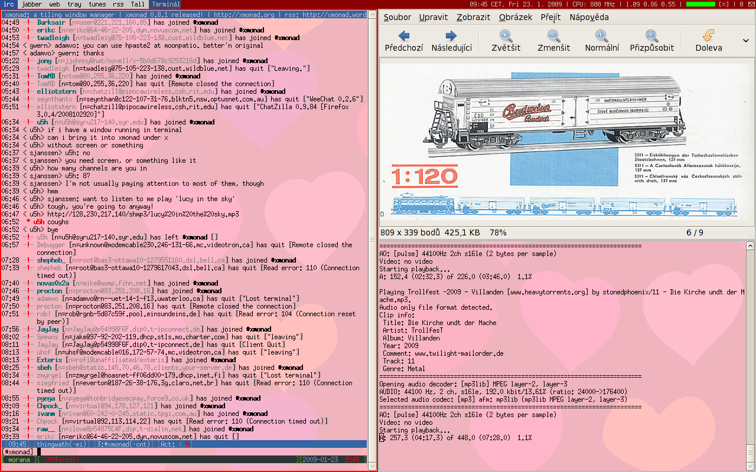Click the 425,1 KB file size in status bar
This screenshot has width=756, height=472.
coord(462,232)
